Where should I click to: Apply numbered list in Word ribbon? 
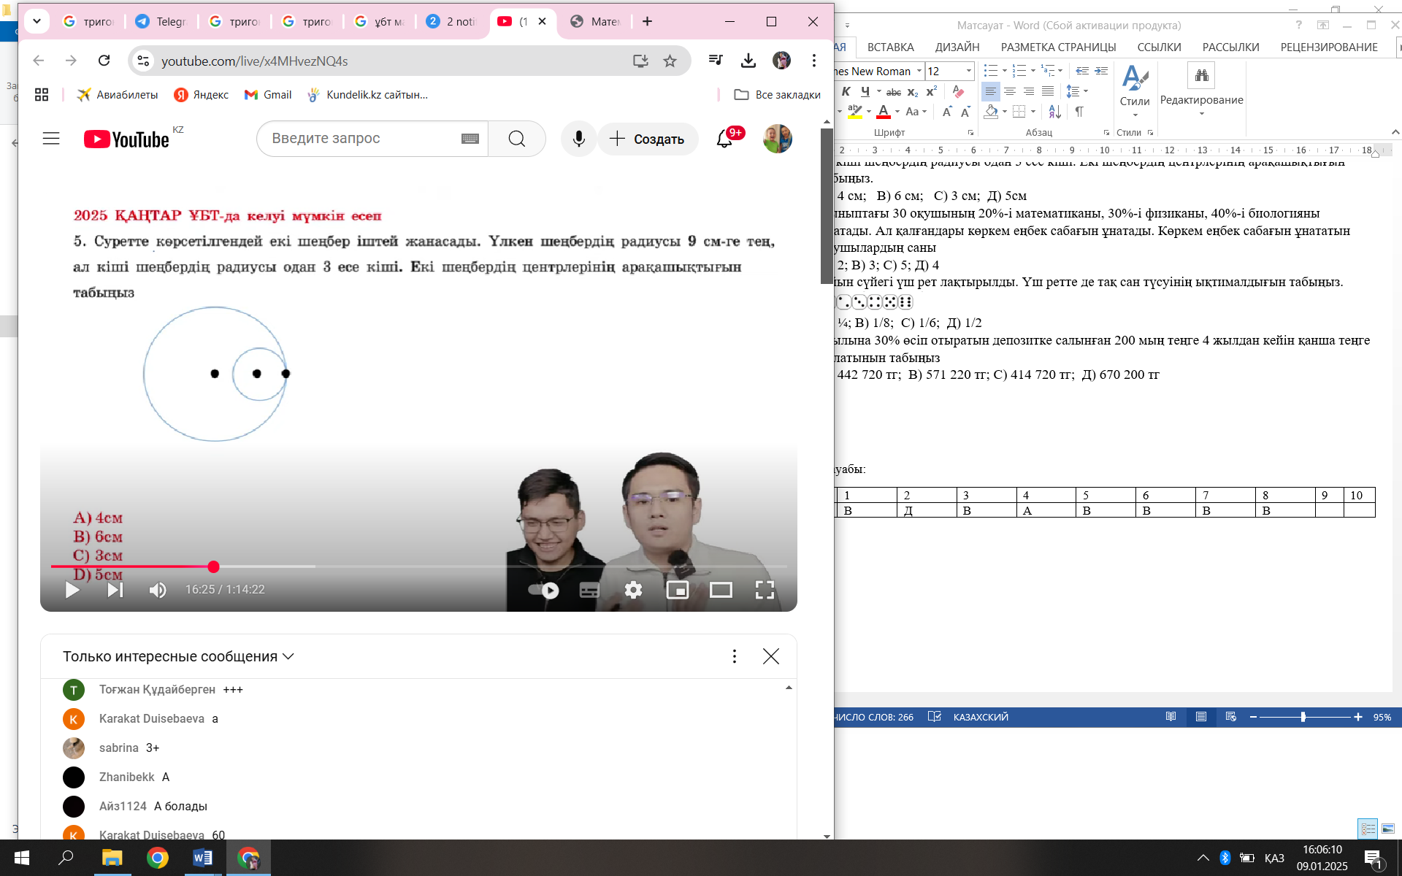click(x=1019, y=71)
